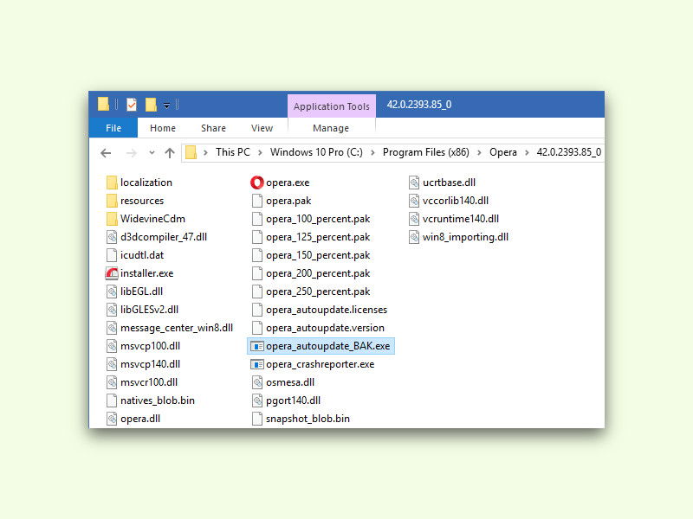Expand the chevron after Program Files (x86)
Screen dimensions: 693x519
click(479, 153)
